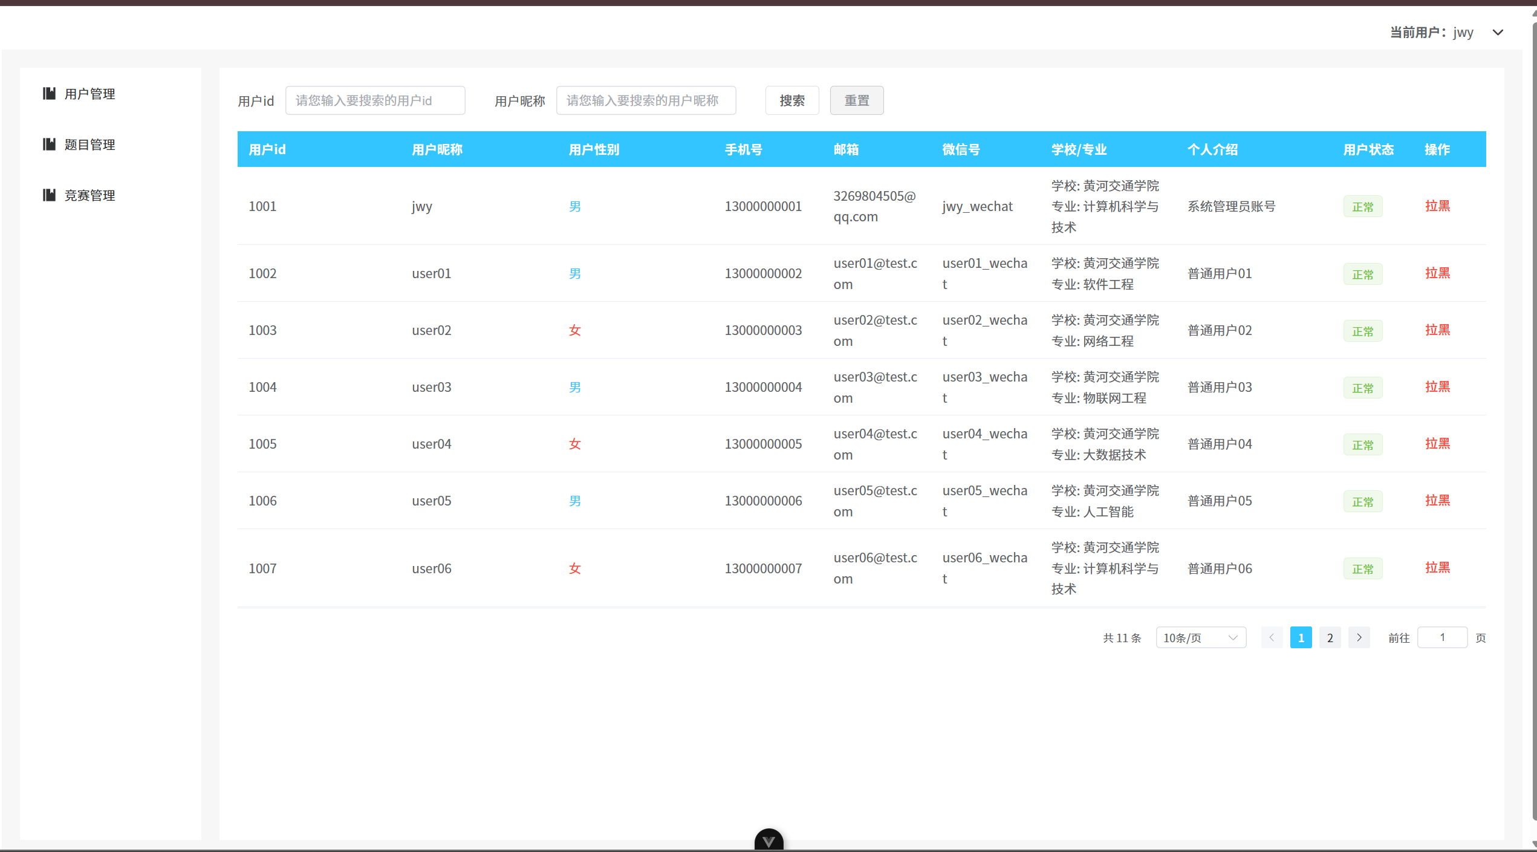The height and width of the screenshot is (852, 1537).
Task: Click 拉黑 in the user06 row
Action: 1437,568
